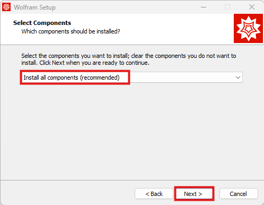
Task: Click the large red Wolfram spikey logo
Action: (x=248, y=29)
